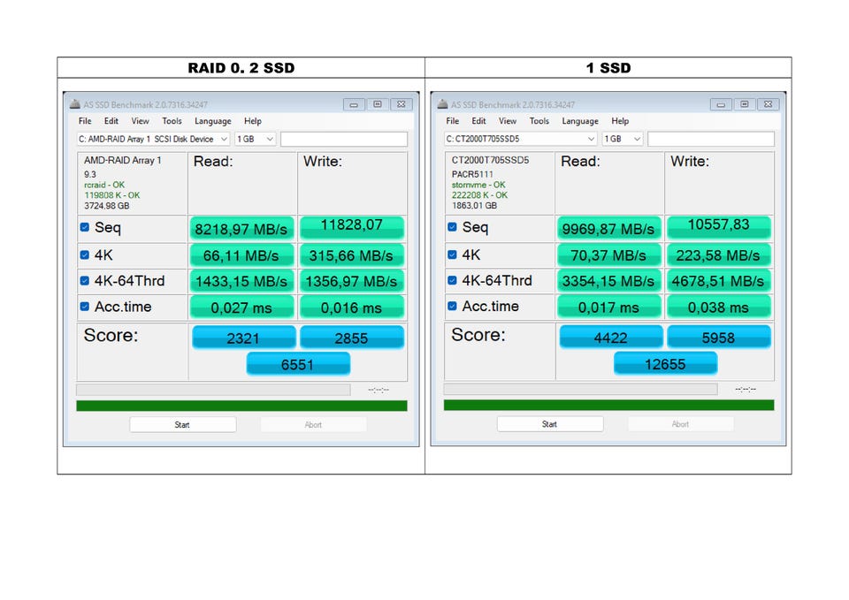
Task: Click read score 4422
Action: [611, 337]
